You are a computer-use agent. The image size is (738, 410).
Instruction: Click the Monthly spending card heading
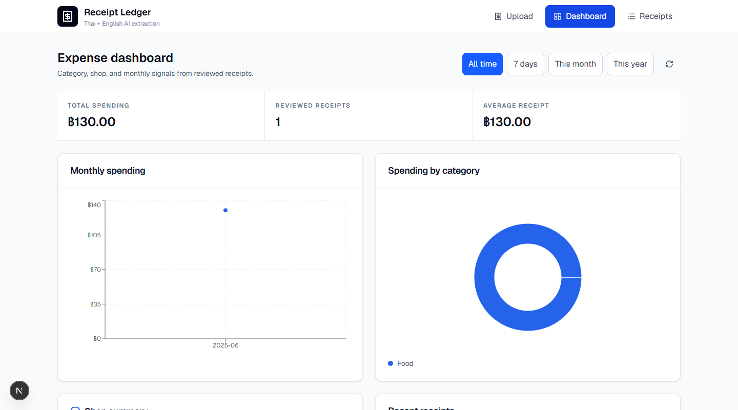pos(108,171)
